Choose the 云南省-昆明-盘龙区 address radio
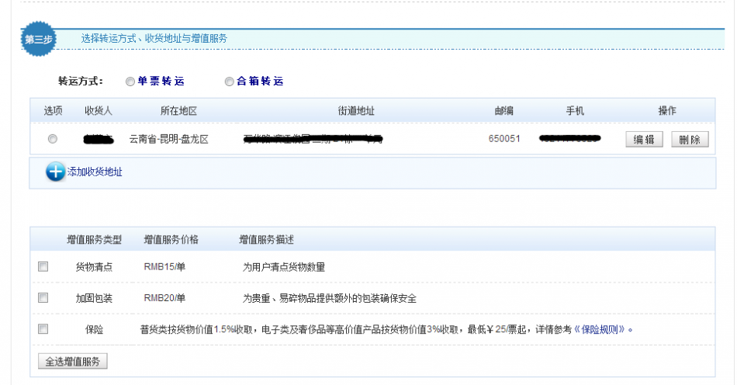 coord(53,139)
